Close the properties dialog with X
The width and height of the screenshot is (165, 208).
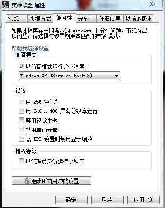[153, 4]
